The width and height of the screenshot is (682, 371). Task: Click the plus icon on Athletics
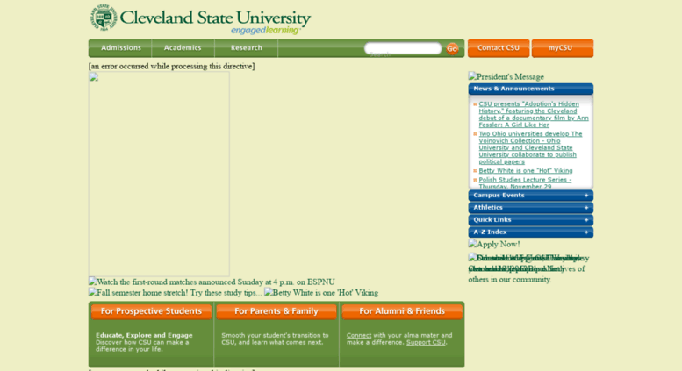pos(586,208)
